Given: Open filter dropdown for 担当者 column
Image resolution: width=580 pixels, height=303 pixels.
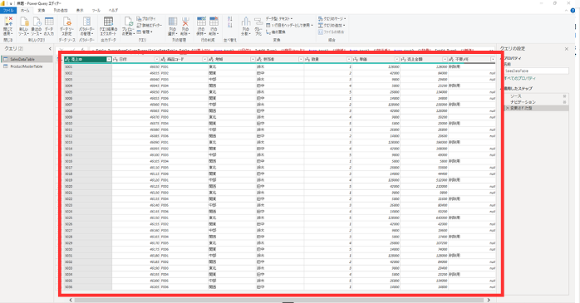Looking at the screenshot, I should pos(301,59).
